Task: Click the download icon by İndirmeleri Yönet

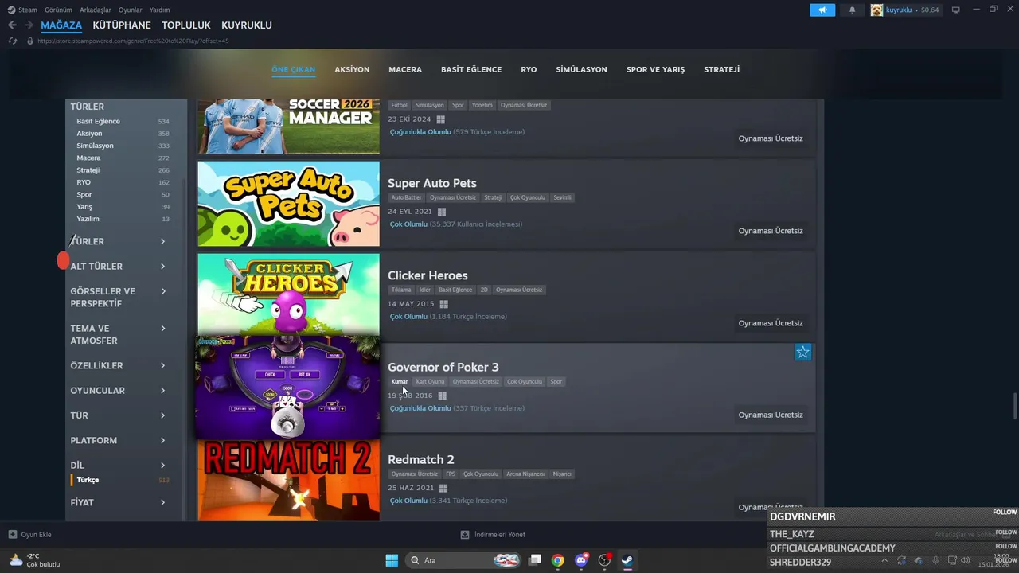Action: tap(465, 534)
